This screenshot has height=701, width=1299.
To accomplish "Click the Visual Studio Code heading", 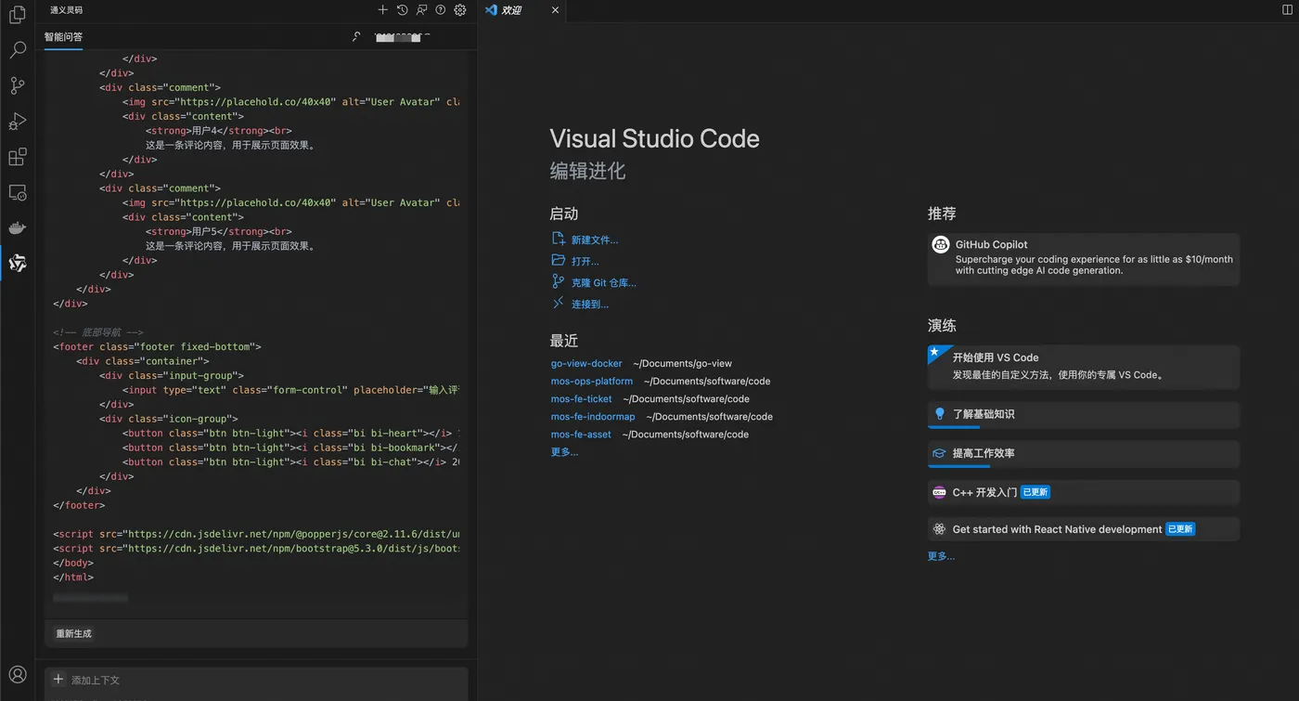I will (x=654, y=139).
